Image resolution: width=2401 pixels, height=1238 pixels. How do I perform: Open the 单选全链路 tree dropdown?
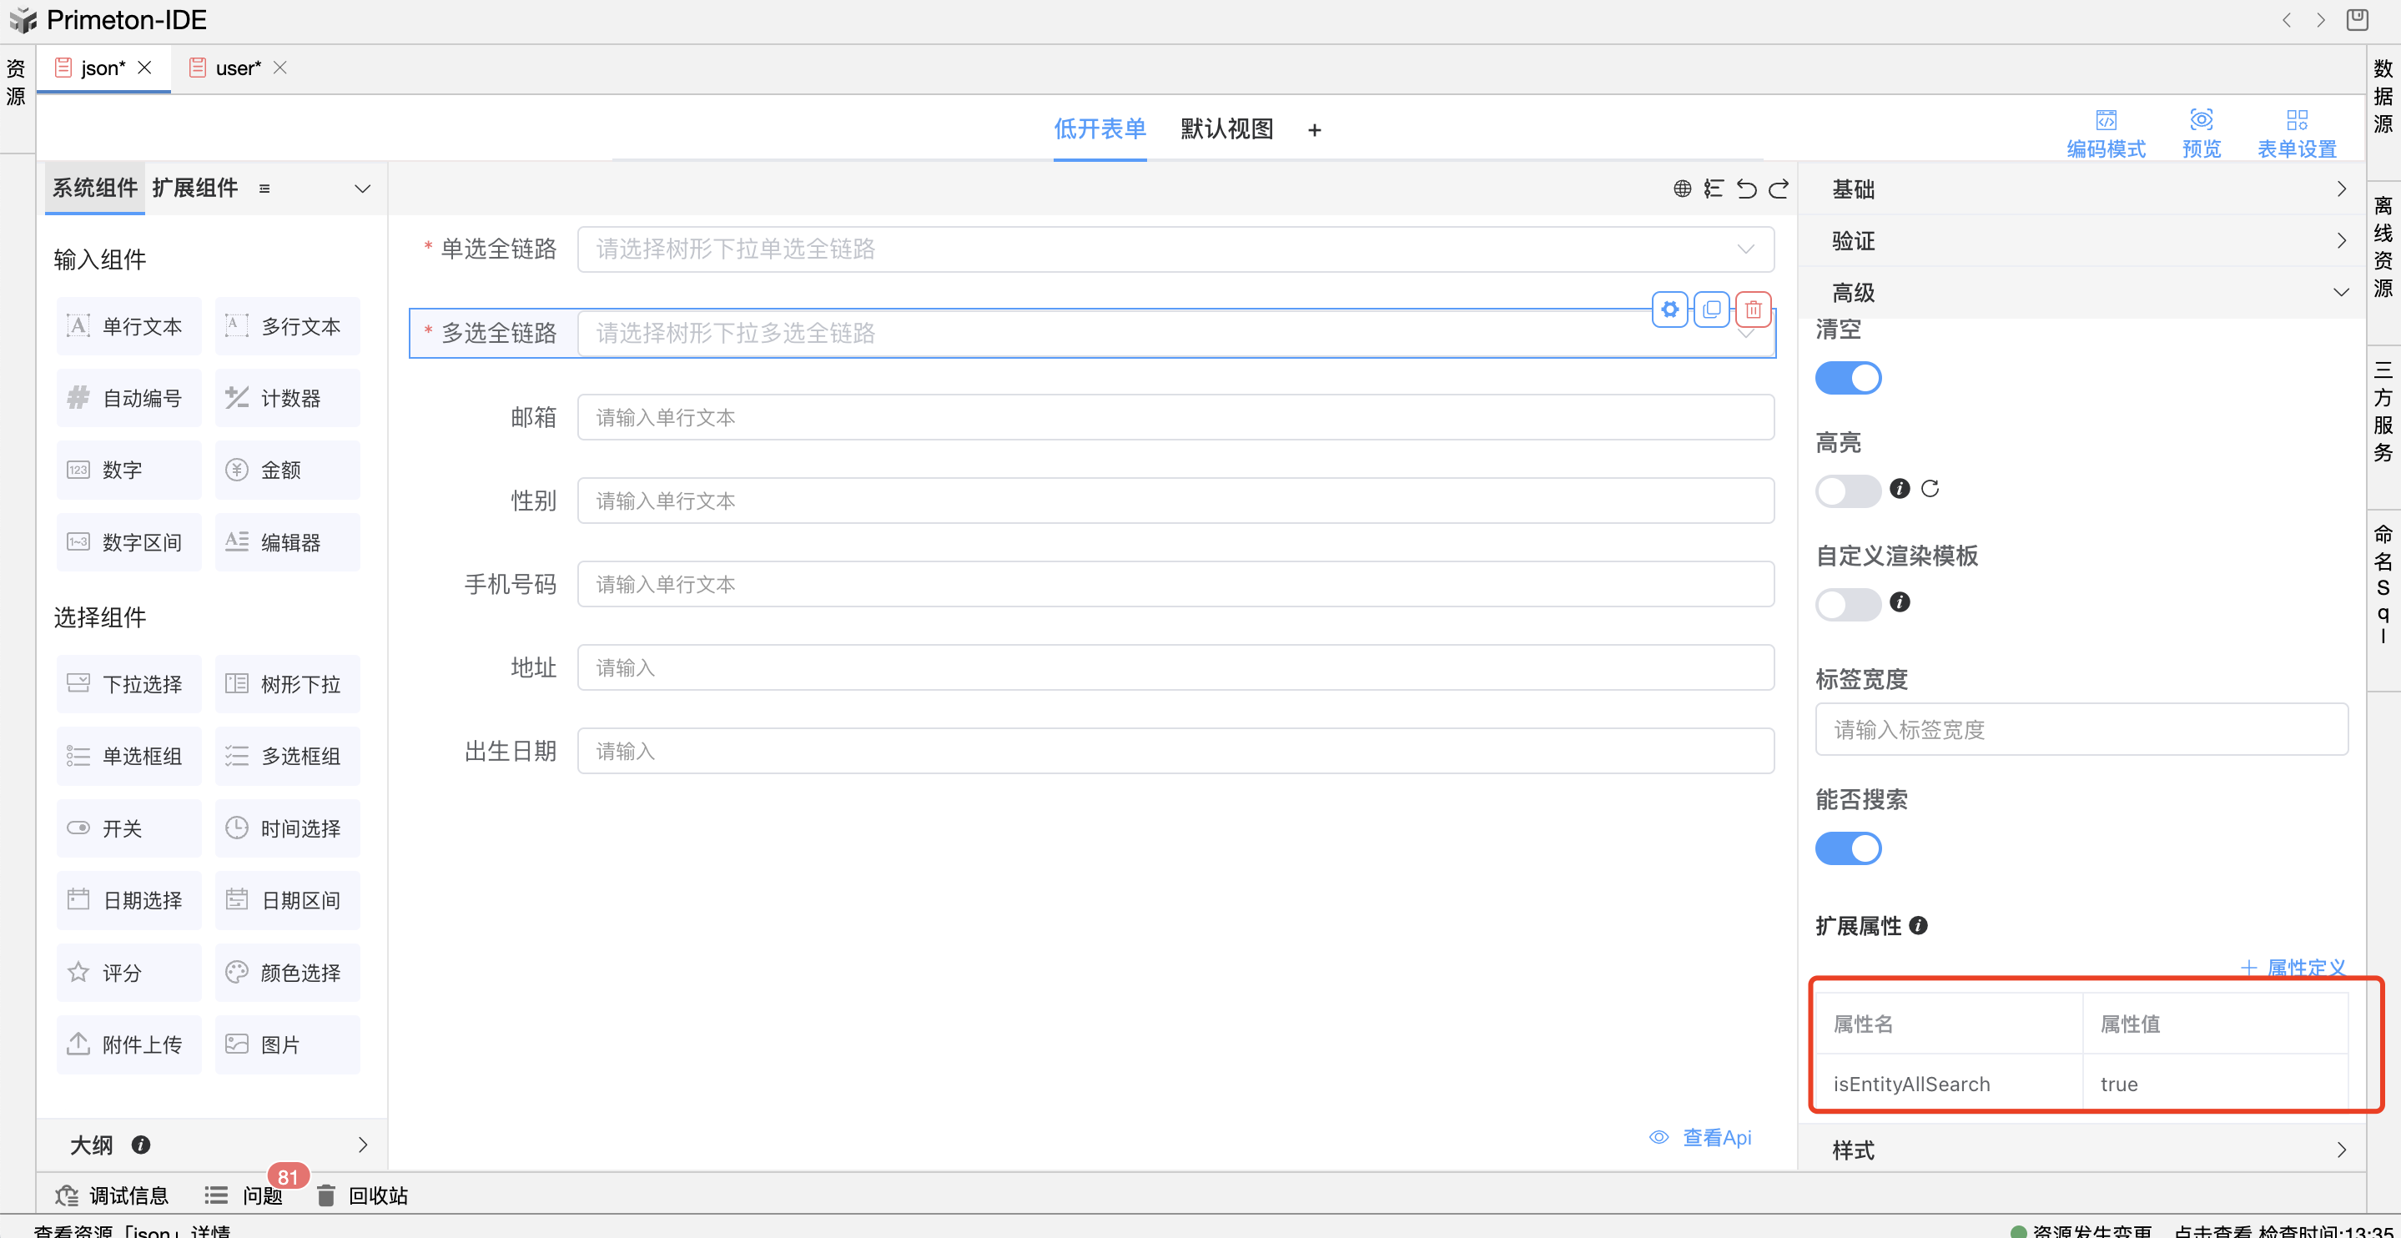click(1175, 249)
